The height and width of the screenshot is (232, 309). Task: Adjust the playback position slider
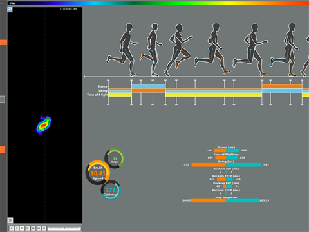64,228
